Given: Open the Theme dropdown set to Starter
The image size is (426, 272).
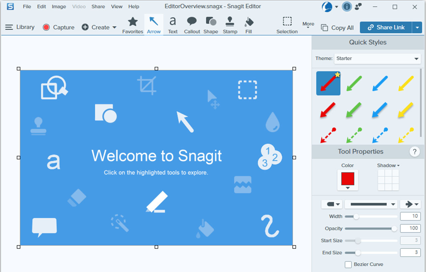Looking at the screenshot, I should tap(377, 59).
